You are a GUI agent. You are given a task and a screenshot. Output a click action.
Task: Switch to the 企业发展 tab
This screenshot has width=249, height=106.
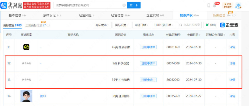(x=155, y=15)
